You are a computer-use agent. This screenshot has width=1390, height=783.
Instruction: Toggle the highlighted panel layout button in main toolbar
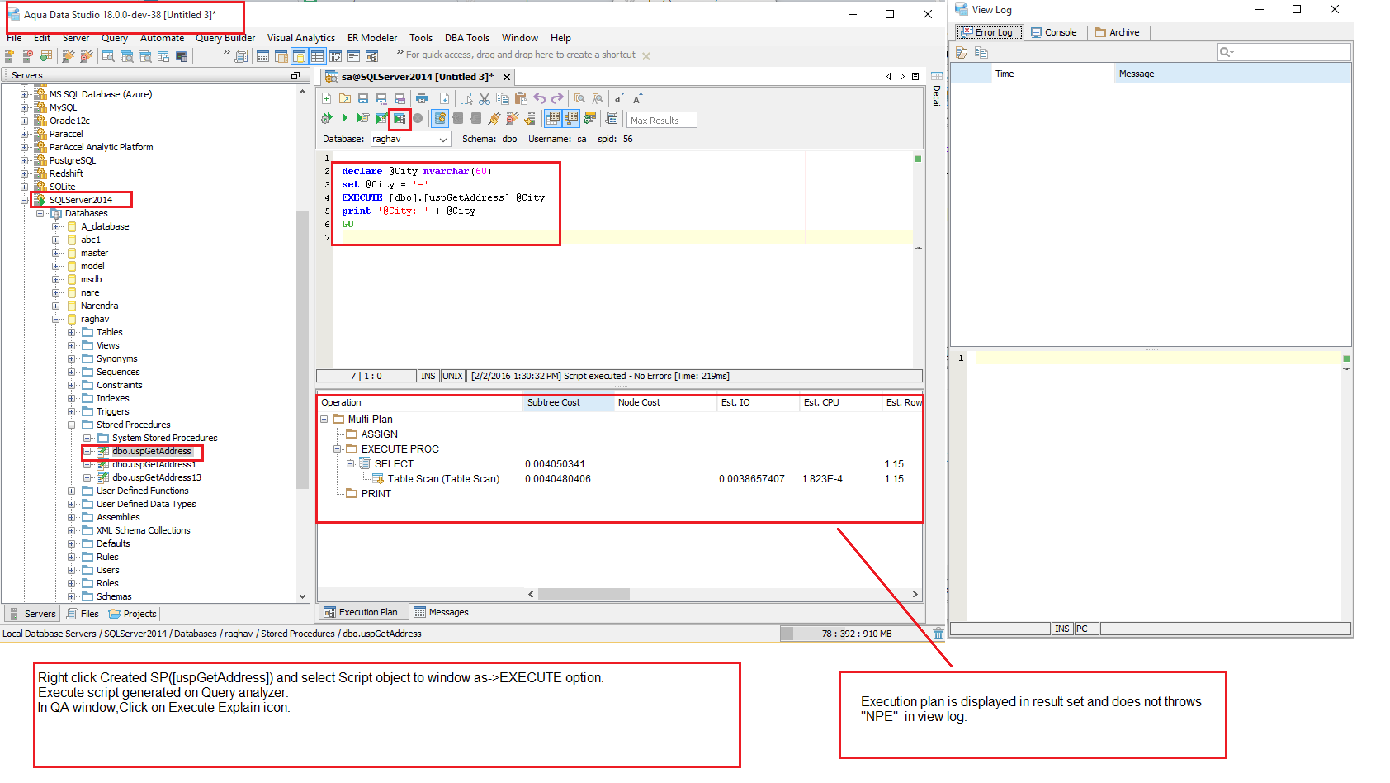[299, 56]
